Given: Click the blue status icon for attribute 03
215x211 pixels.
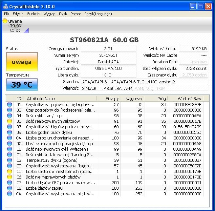Looking at the screenshot, I should [10, 110].
